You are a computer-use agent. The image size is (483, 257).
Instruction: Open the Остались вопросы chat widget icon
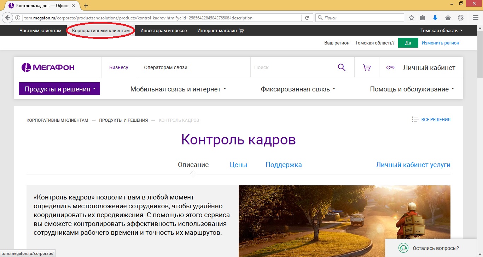point(403,248)
